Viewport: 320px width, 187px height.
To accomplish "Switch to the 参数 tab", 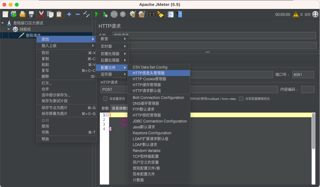I will [x=105, y=108].
